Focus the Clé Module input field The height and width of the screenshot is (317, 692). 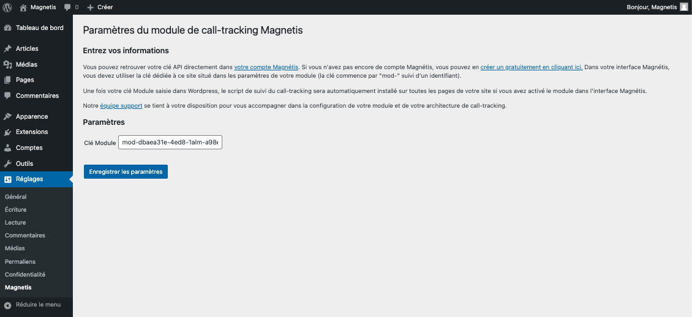pyautogui.click(x=170, y=143)
